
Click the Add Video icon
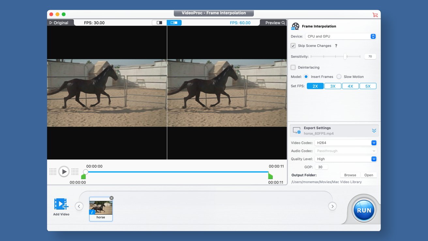coord(61,204)
